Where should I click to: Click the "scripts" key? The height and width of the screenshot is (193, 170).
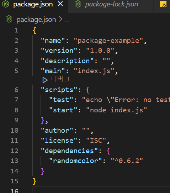[x=59, y=90]
